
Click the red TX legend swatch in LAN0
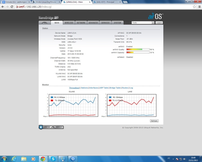110,100
